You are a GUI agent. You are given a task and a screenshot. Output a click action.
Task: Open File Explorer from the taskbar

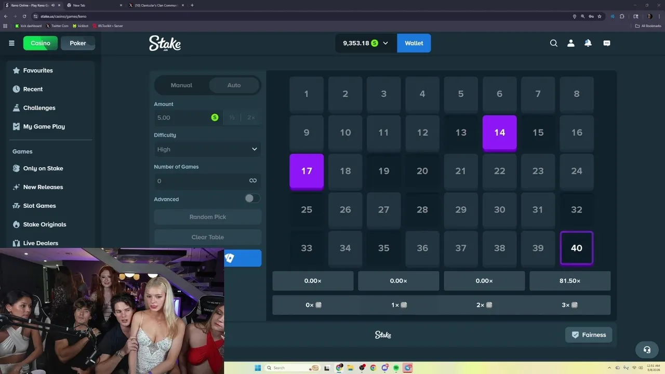[351, 368]
